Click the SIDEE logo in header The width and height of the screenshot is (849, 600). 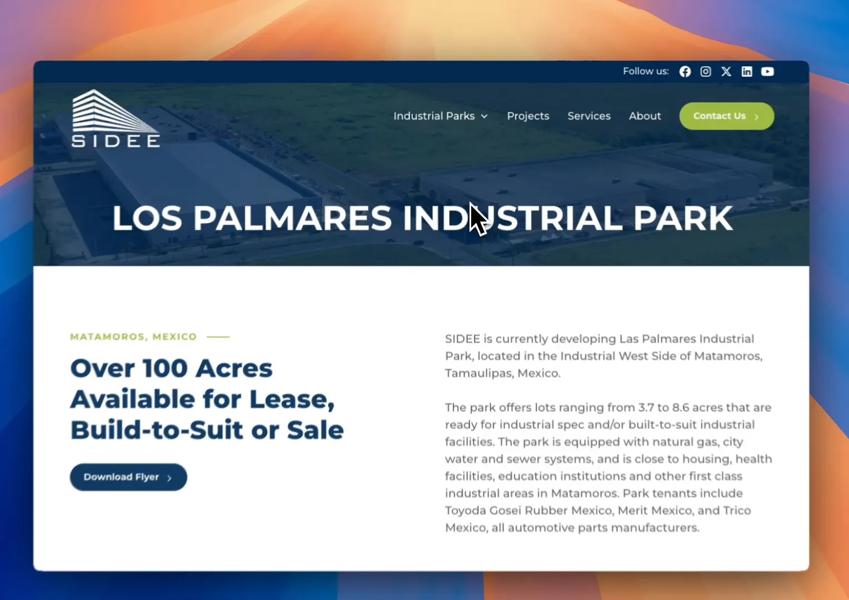click(x=116, y=119)
